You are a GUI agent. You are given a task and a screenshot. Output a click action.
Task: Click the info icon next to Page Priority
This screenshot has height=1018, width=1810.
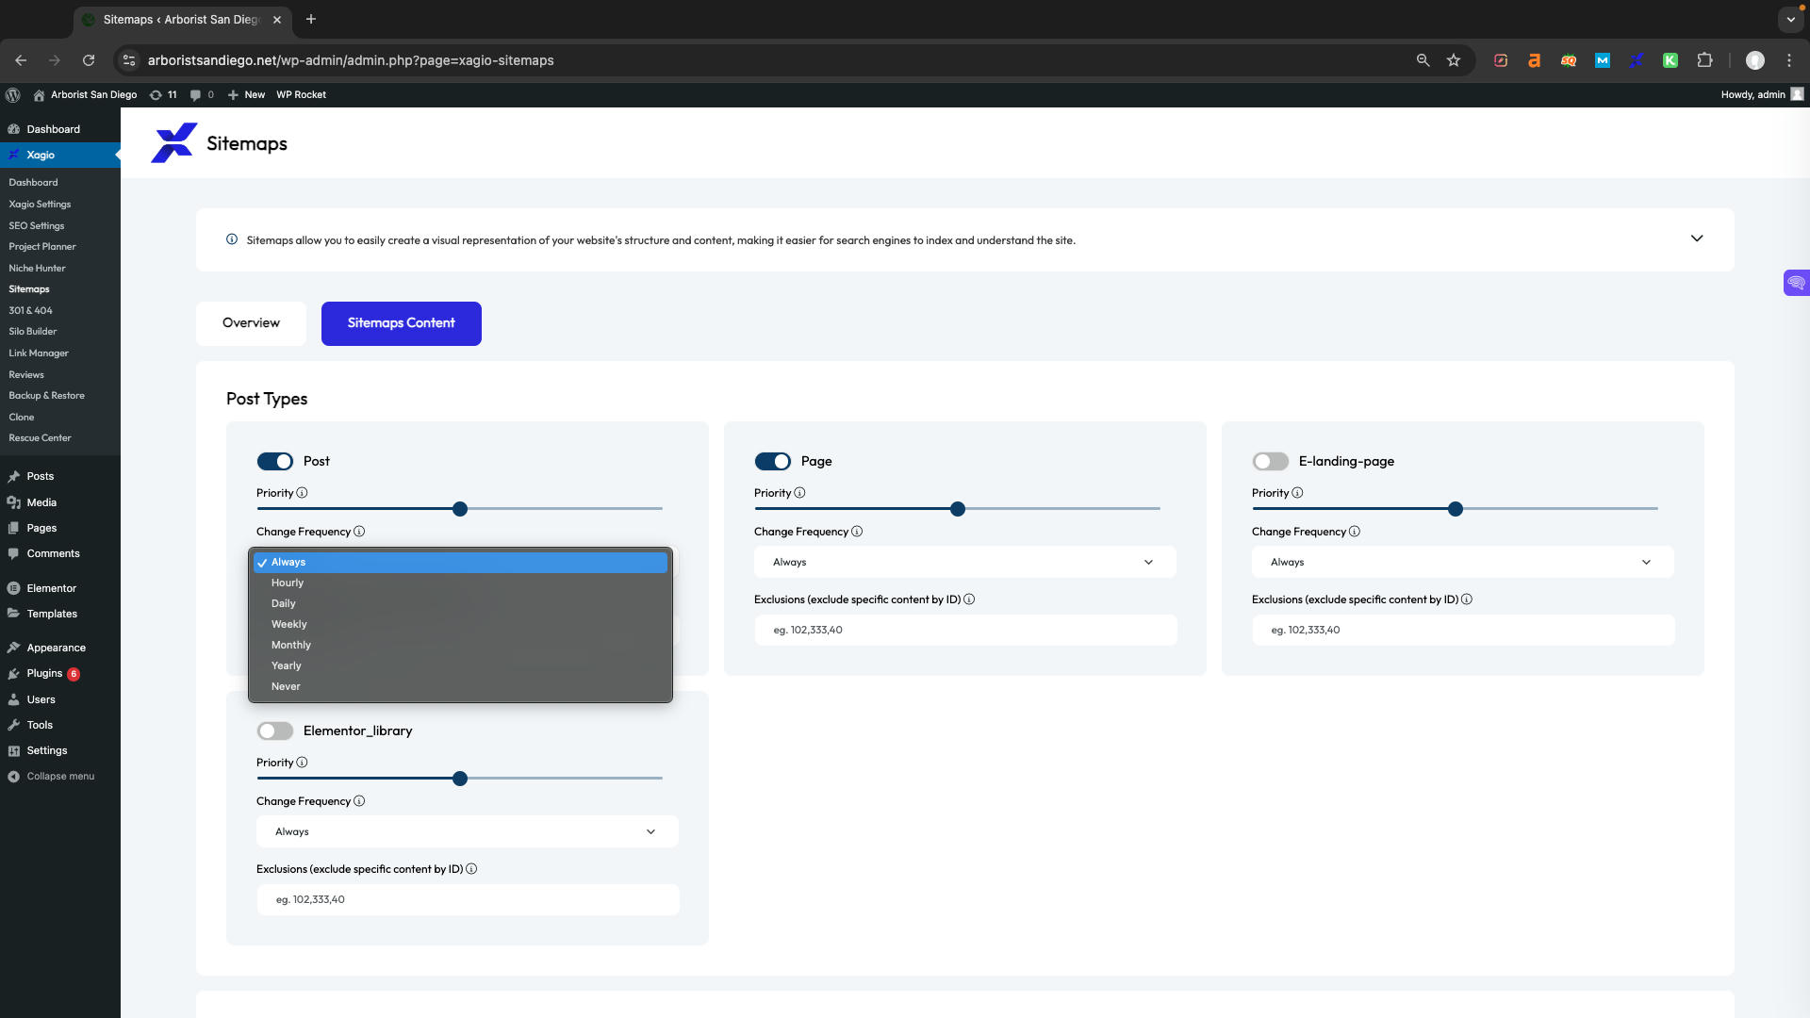pos(799,493)
